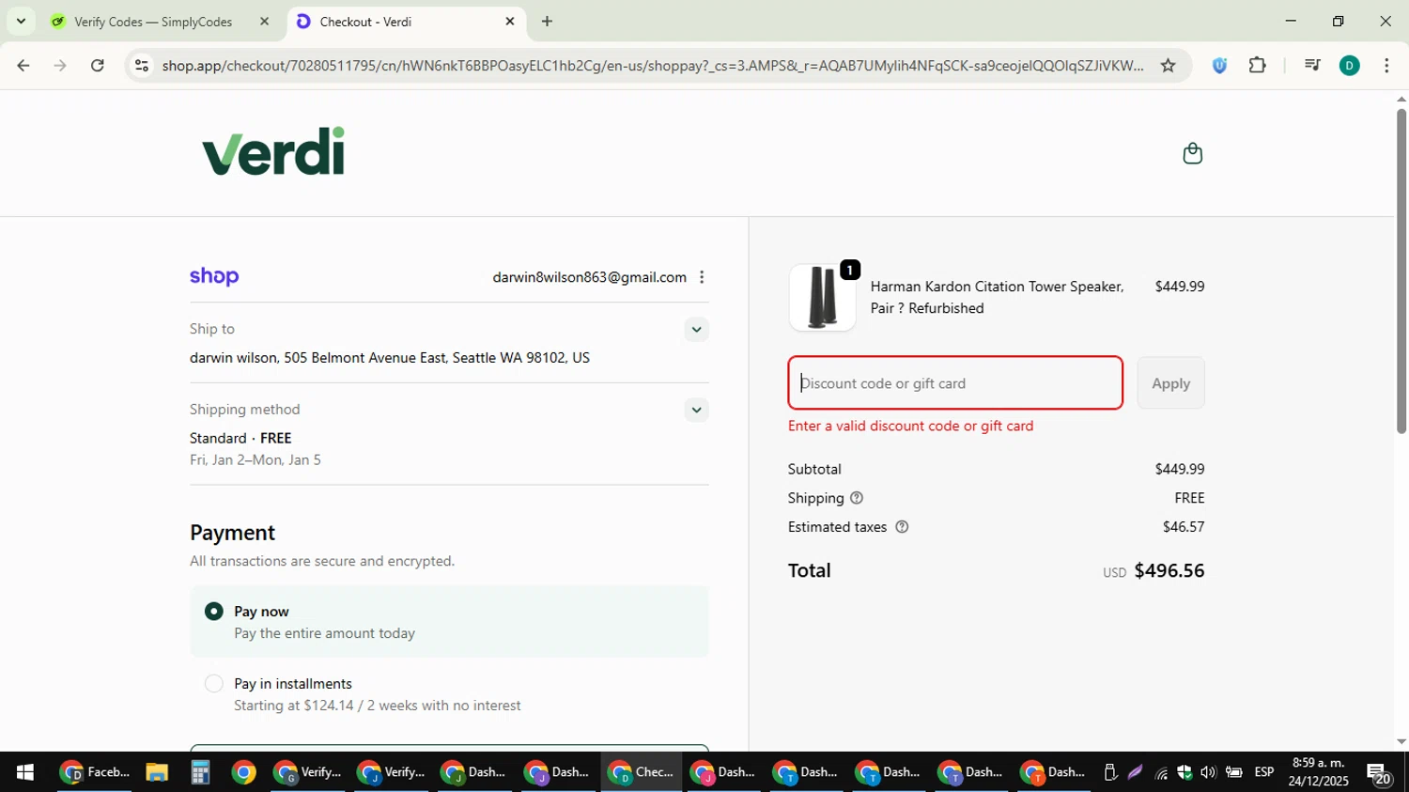Click the Total amount $496.56
Viewport: 1409px width, 792px height.
pos(1169,570)
